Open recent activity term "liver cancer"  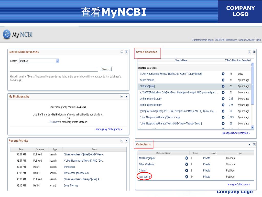[69, 167]
